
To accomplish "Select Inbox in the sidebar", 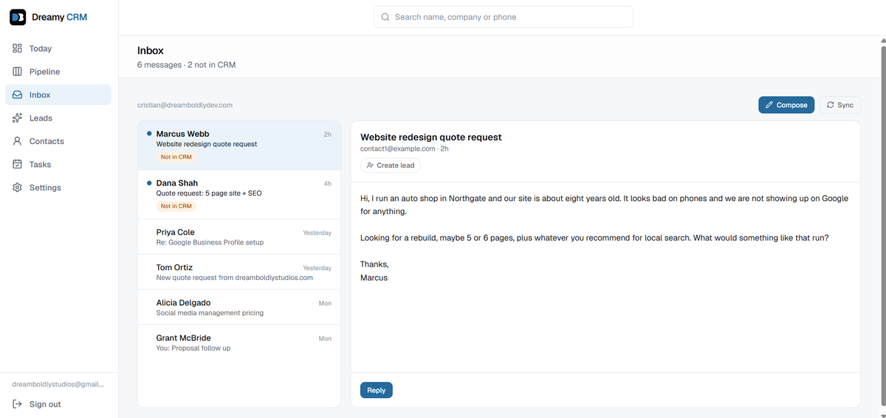I will (x=58, y=95).
